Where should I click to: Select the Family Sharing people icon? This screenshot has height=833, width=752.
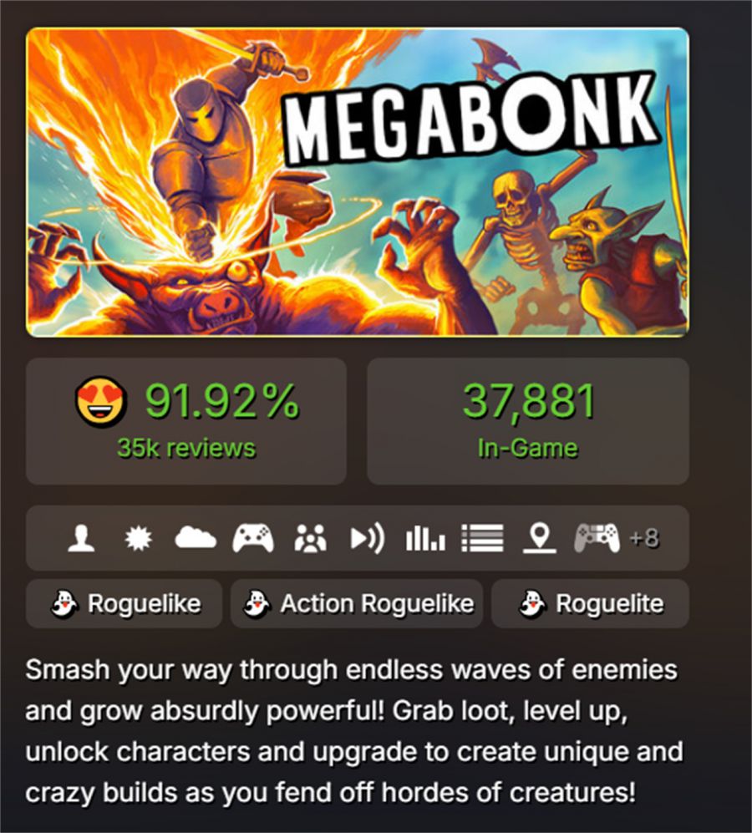pos(310,538)
